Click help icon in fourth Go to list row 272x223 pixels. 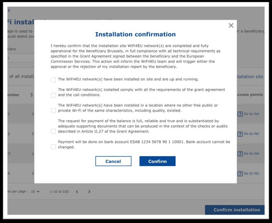click(x=240, y=174)
